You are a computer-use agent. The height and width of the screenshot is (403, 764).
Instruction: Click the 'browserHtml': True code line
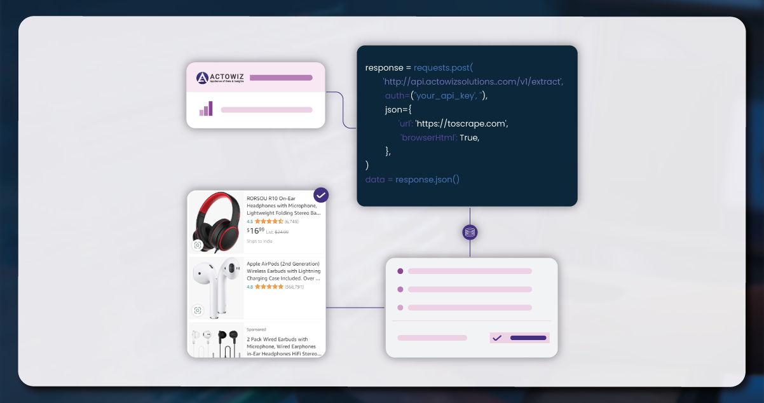[439, 137]
